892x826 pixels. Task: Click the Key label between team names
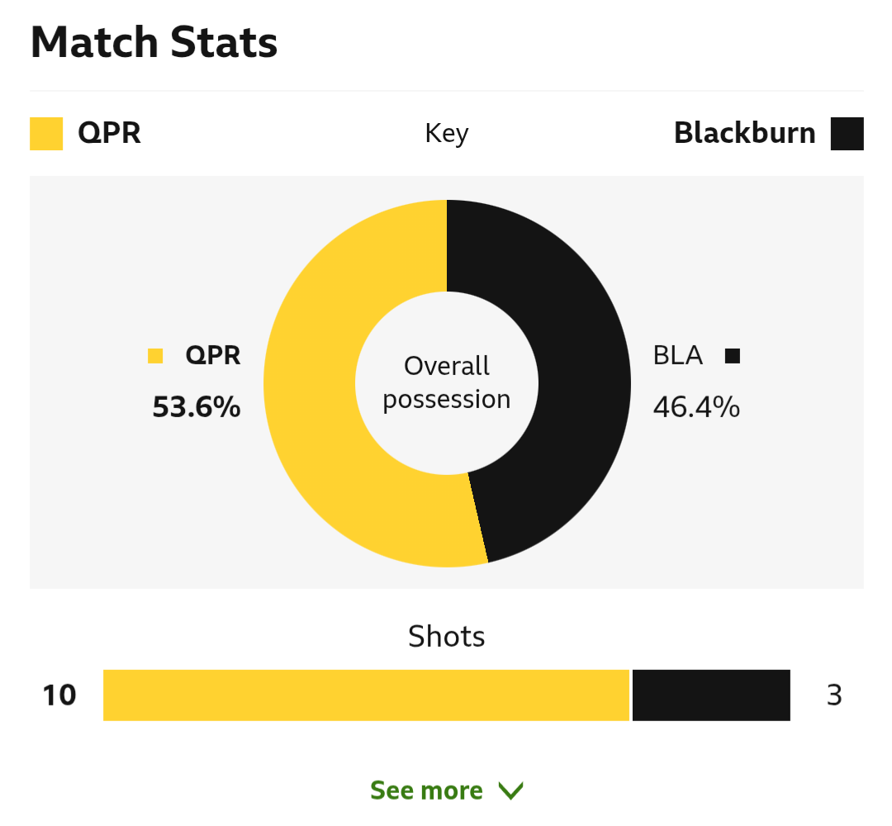(447, 135)
